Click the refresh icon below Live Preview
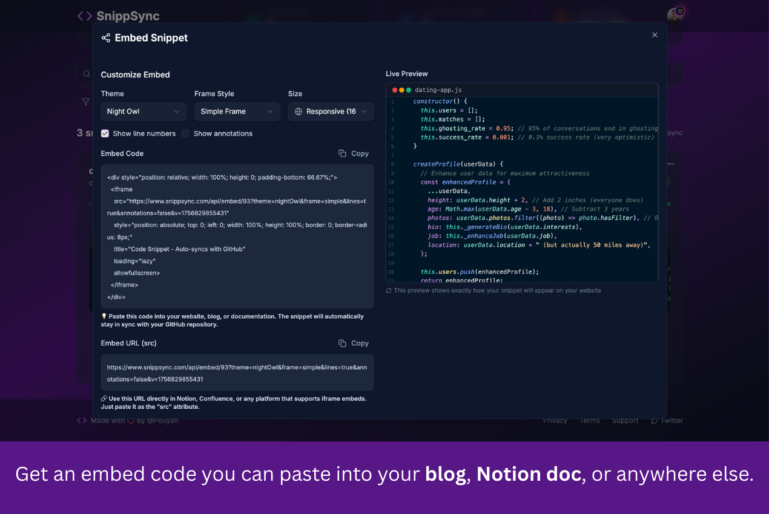The width and height of the screenshot is (769, 514). [x=389, y=291]
